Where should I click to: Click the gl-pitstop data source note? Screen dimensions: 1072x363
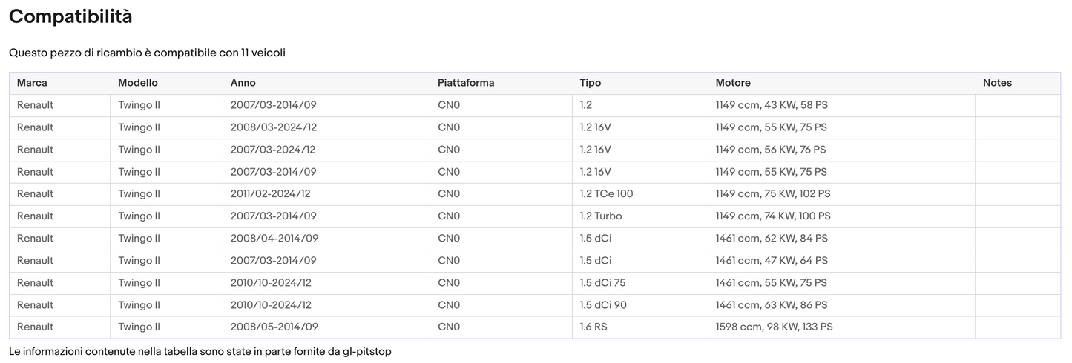200,351
